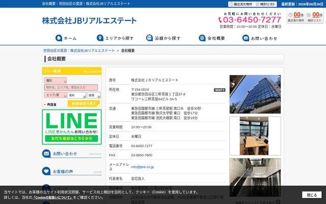This screenshot has height=204, width=326.
Task: Click the 最近見た物件 button in the top bar
Action: 241,4
